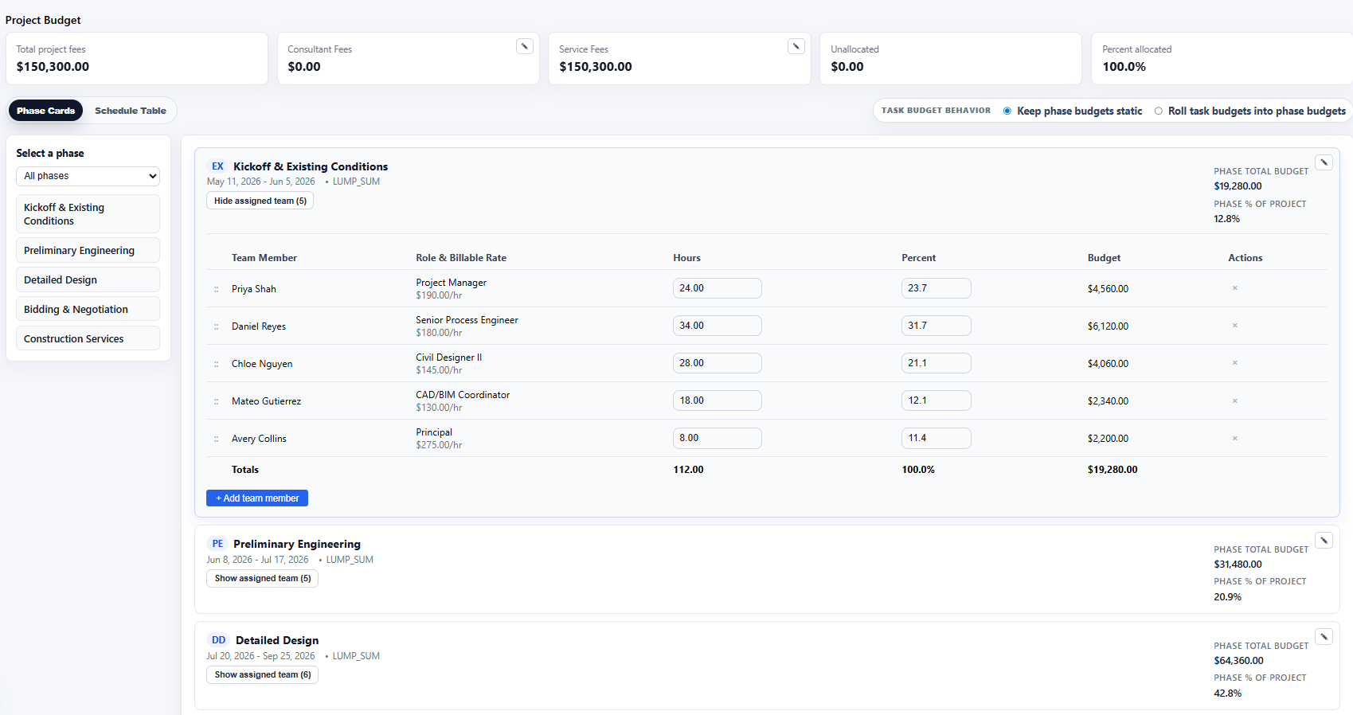Click Detailed Design card title
The width and height of the screenshot is (1353, 715).
click(277, 640)
